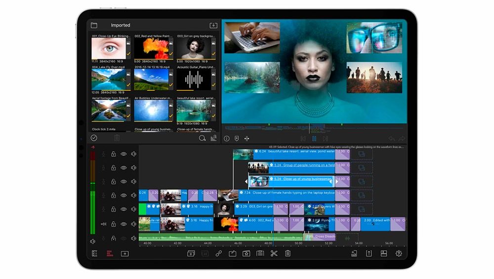Screen dimensions: 494x279
Task: Tap the import media icon beside Imported
Action: (213, 25)
